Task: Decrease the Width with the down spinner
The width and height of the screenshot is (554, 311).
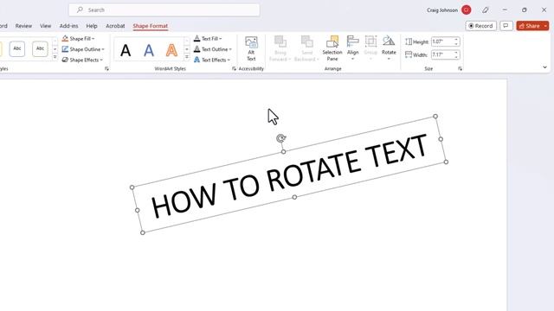Action: click(x=456, y=57)
